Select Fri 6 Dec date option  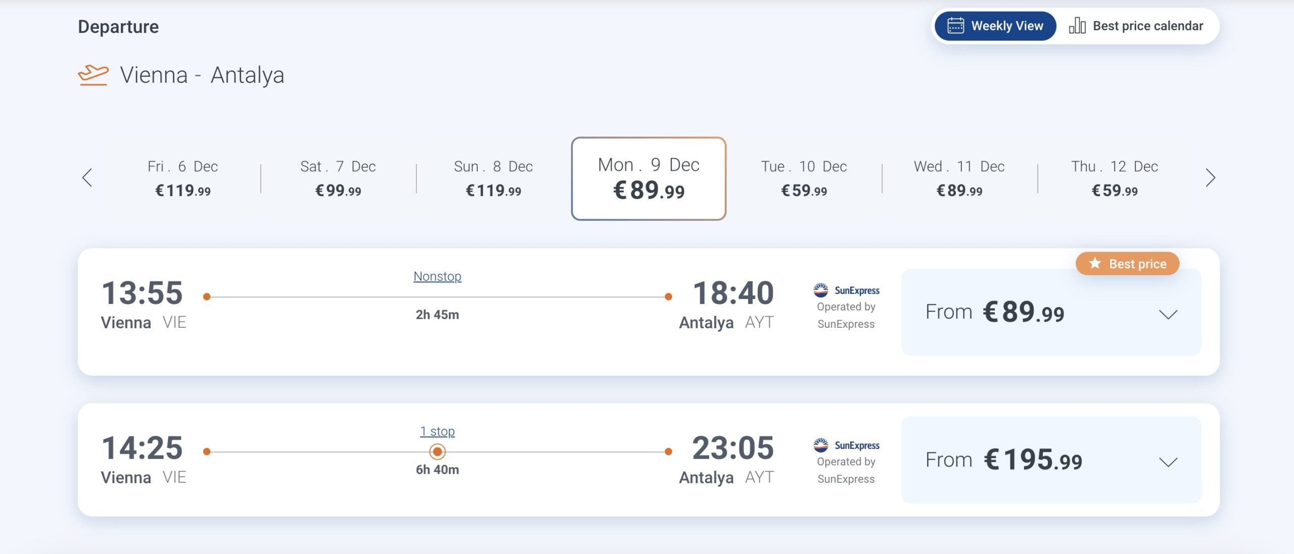point(183,178)
